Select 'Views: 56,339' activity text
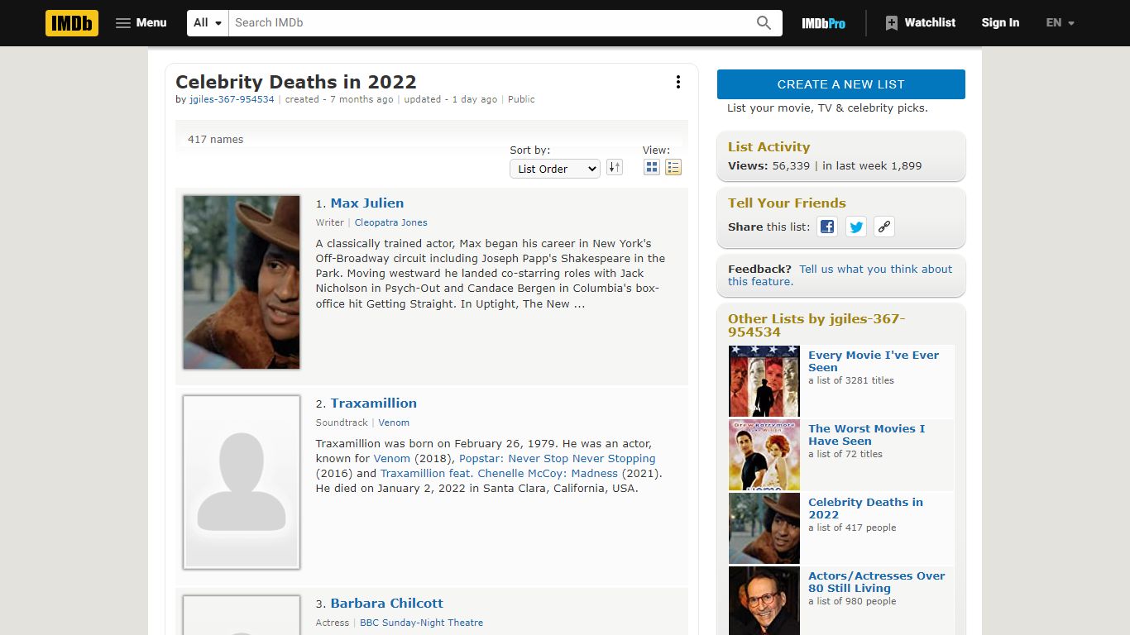The height and width of the screenshot is (635, 1130). [768, 166]
